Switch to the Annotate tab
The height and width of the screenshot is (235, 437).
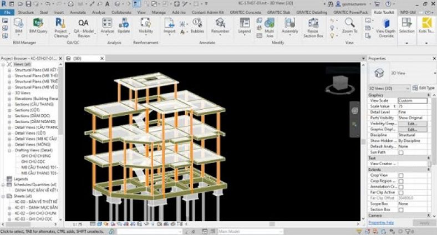pyautogui.click(x=78, y=12)
